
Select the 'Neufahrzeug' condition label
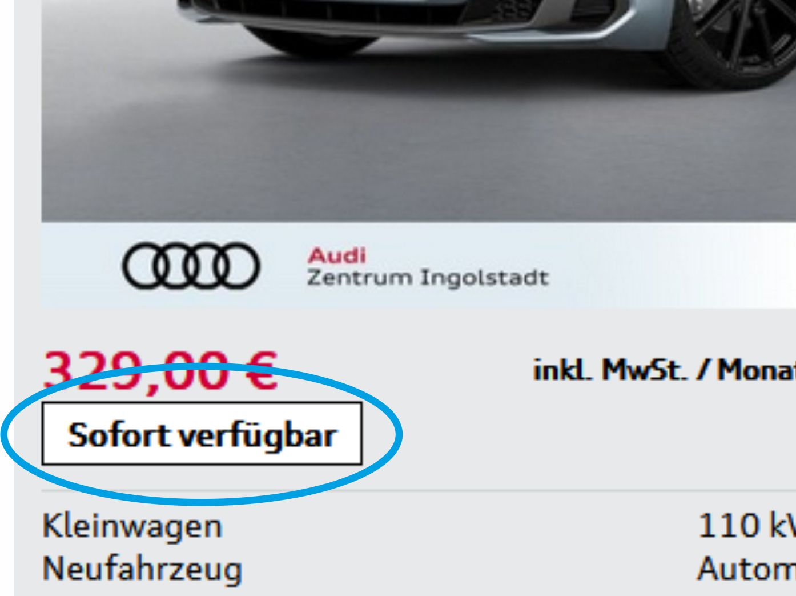click(x=142, y=569)
